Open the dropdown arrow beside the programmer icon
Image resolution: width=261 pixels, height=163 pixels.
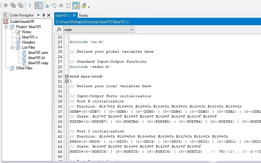coord(89,7)
